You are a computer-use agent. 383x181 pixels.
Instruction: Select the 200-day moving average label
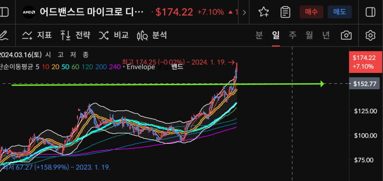(x=101, y=67)
